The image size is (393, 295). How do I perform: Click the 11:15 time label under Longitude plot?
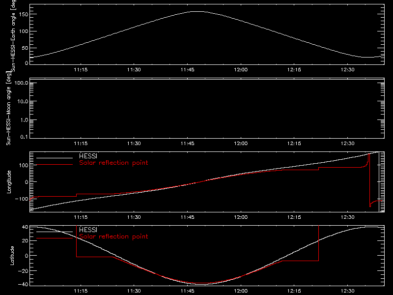(x=81, y=217)
